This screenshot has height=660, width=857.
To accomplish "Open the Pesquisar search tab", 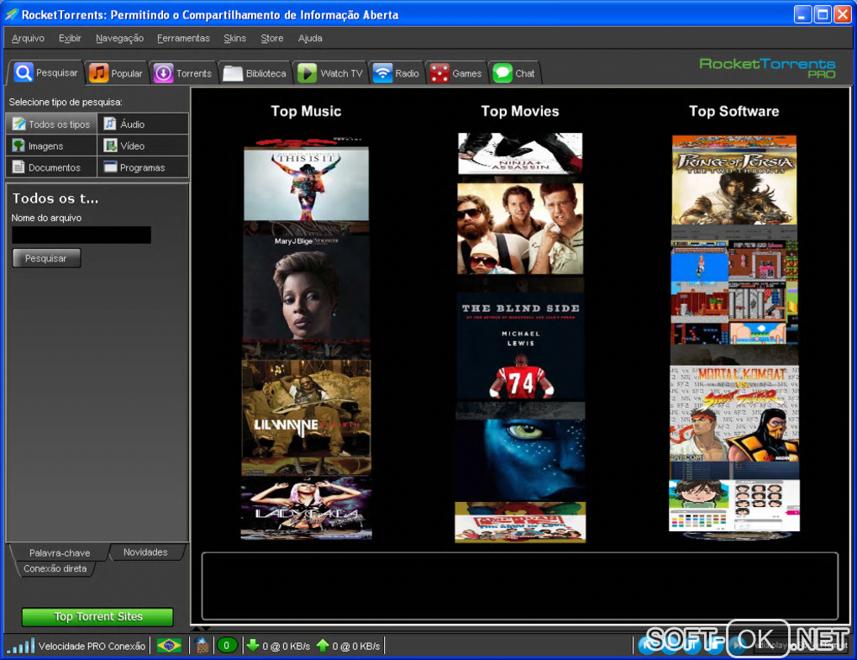I will (x=46, y=72).
